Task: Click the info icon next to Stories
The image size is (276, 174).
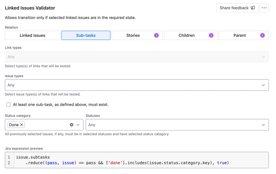Action: [156, 35]
